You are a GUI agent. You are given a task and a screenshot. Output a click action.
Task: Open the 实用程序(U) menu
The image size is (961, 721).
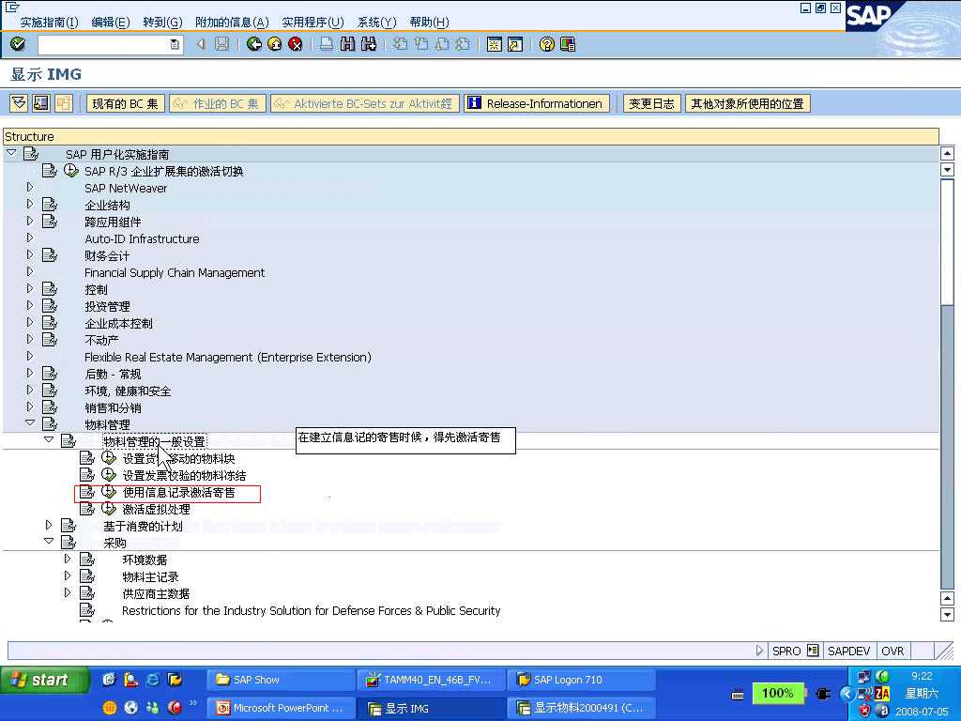coord(313,23)
